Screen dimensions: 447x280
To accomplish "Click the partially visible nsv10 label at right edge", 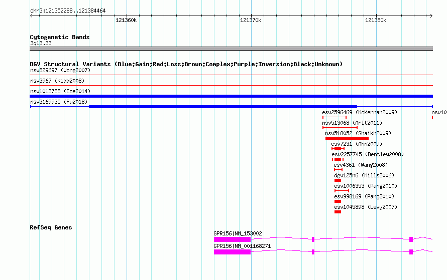I will (x=439, y=112).
